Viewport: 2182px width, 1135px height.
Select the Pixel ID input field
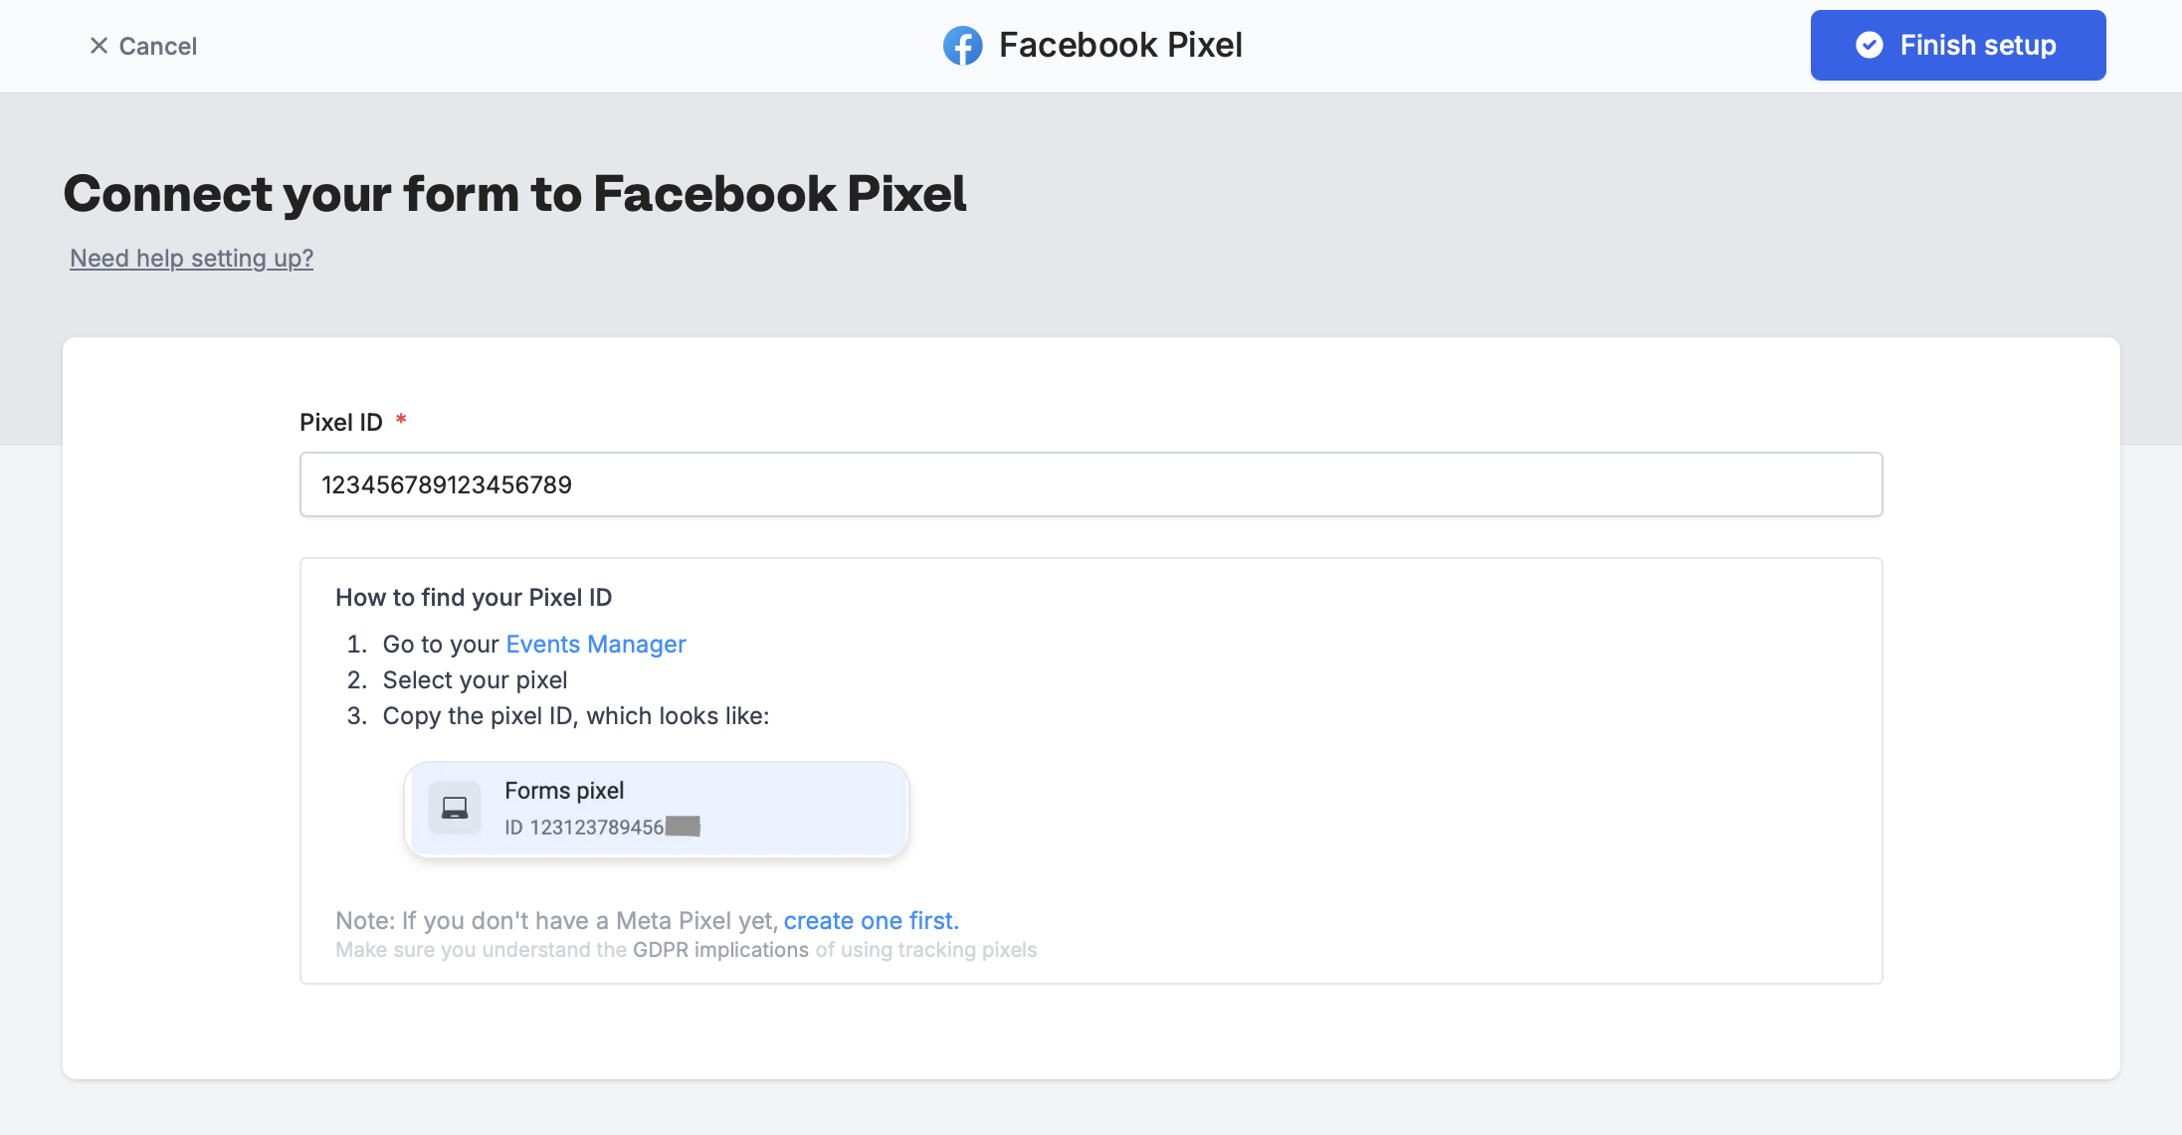(1091, 484)
